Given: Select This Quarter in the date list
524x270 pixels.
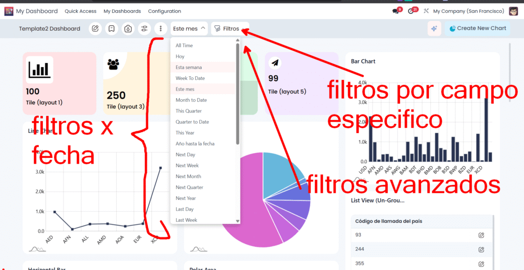Looking at the screenshot, I should pyautogui.click(x=189, y=111).
